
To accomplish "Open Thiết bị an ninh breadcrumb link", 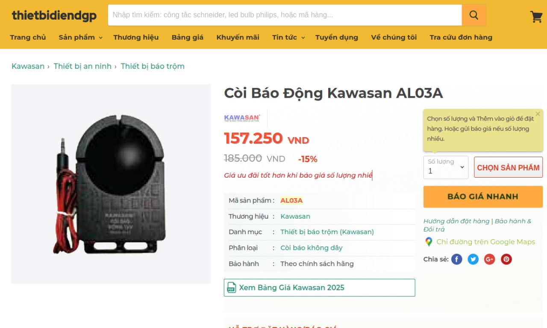I will (82, 66).
